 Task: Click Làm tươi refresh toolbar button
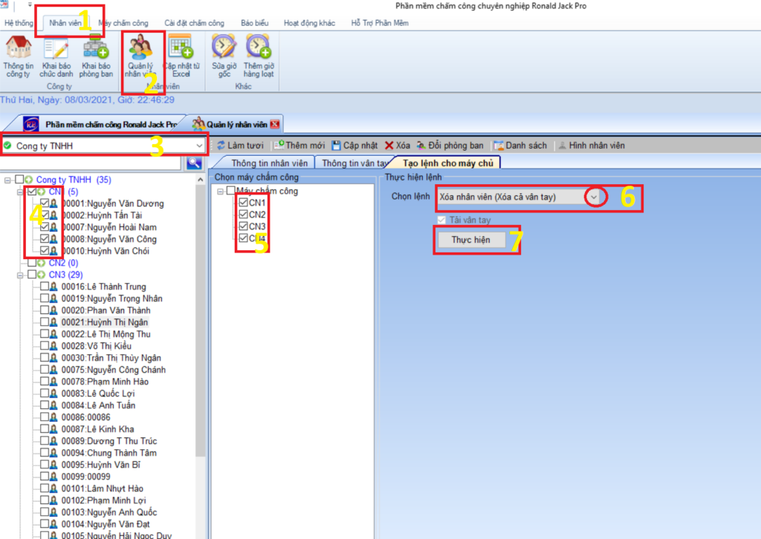pyautogui.click(x=240, y=146)
